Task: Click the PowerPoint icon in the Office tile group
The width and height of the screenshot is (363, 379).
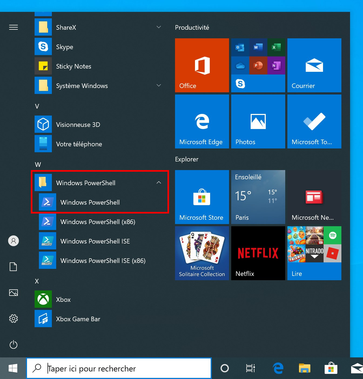Action: pos(258,65)
